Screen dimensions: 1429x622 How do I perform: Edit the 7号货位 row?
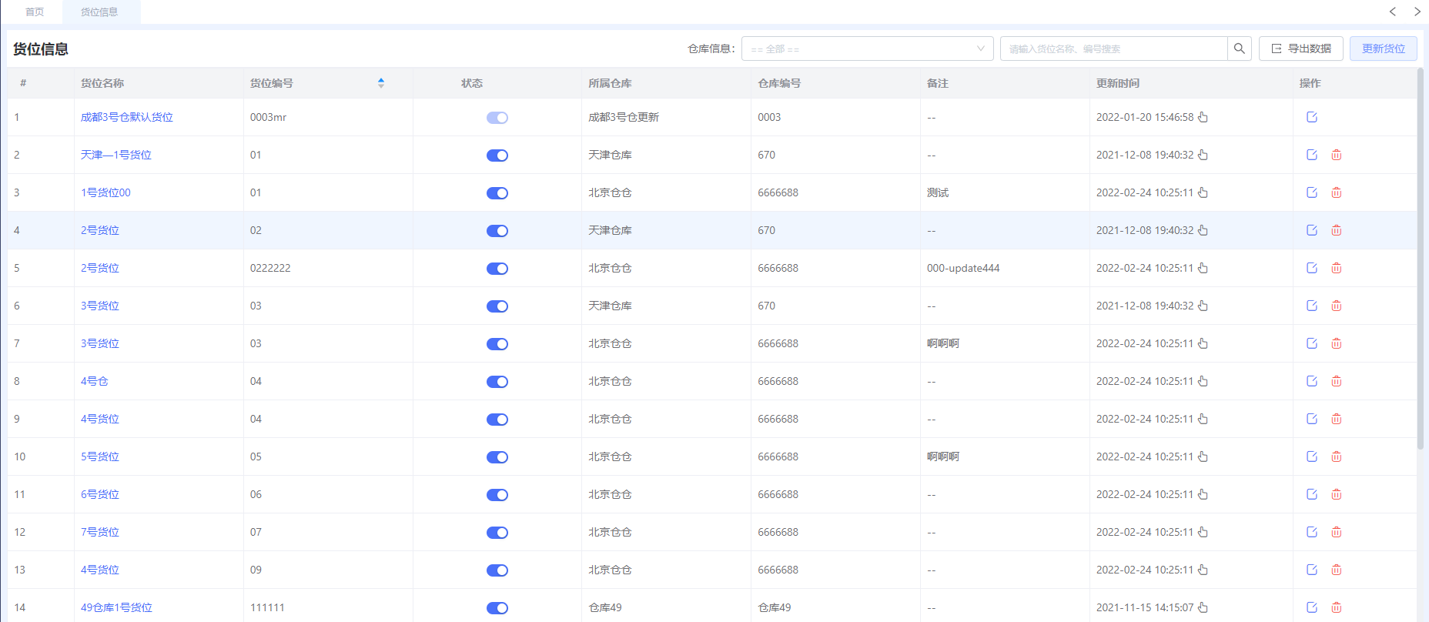1312,532
